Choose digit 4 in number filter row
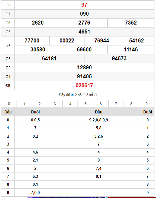This screenshot has width=156, height=198. click(x=70, y=104)
